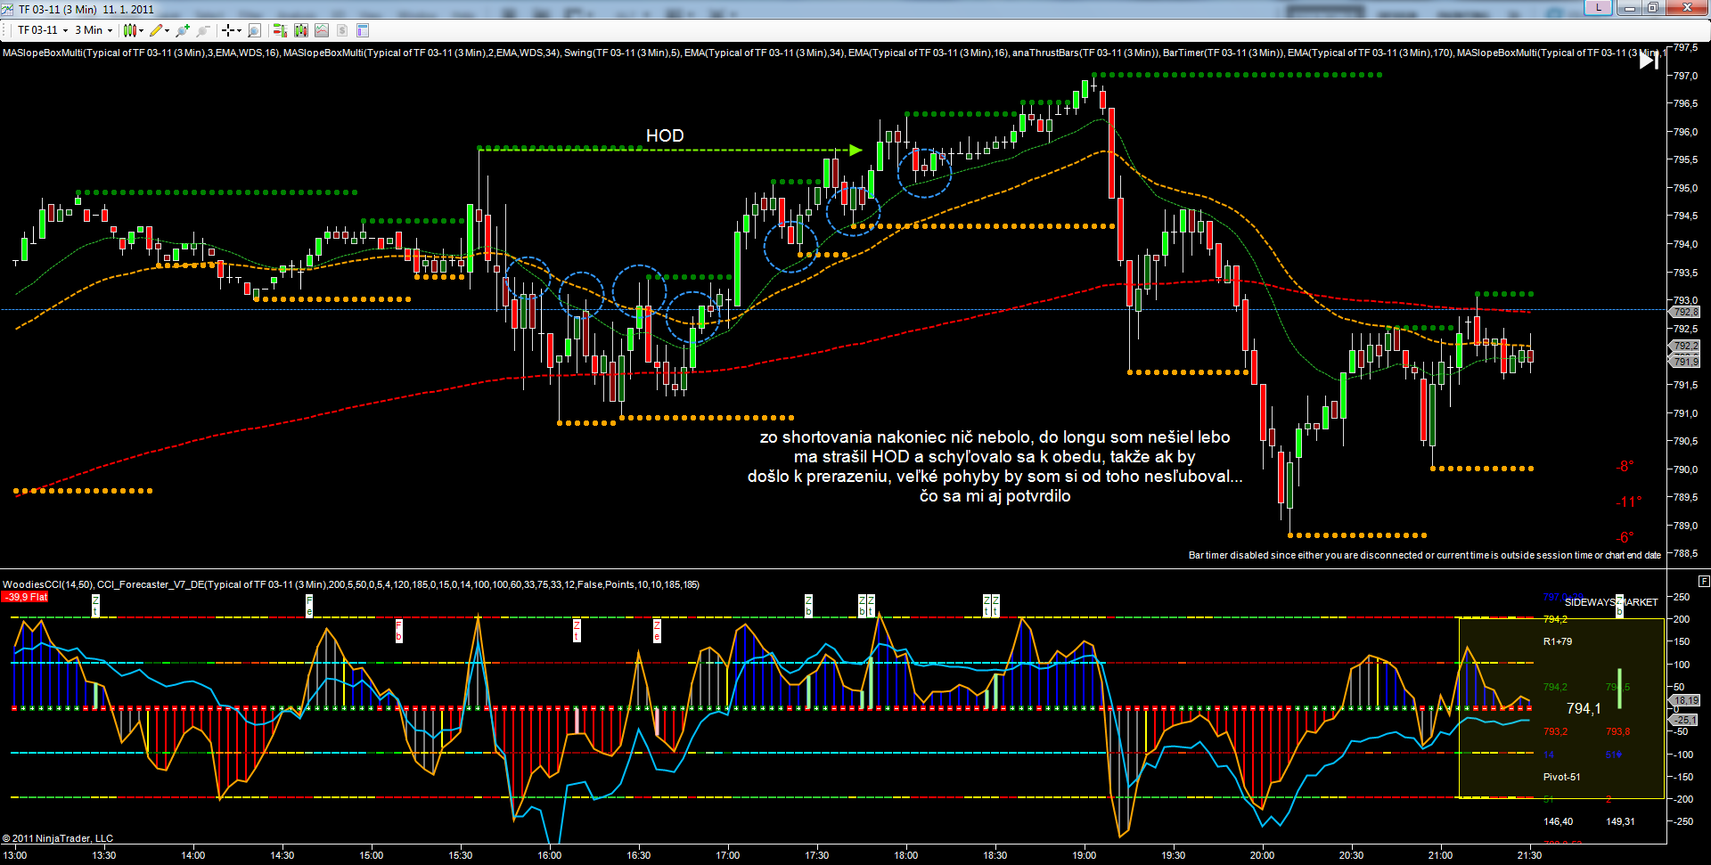Click the 'TF 03-11 (3 Min) 11. 1. 2011' window title
This screenshot has width=1711, height=865.
pyautogui.click(x=86, y=9)
